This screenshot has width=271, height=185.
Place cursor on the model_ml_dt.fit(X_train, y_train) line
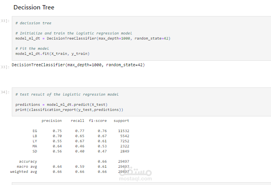[52, 54]
